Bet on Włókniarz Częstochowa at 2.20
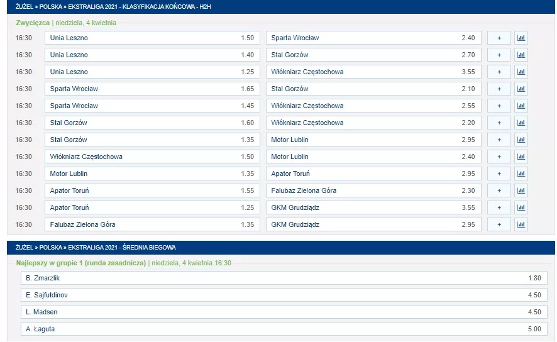Screen dimensions: 557x342 coord(373,123)
